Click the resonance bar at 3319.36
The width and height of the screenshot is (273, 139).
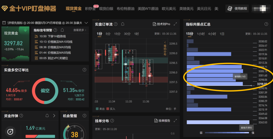tap(209, 54)
